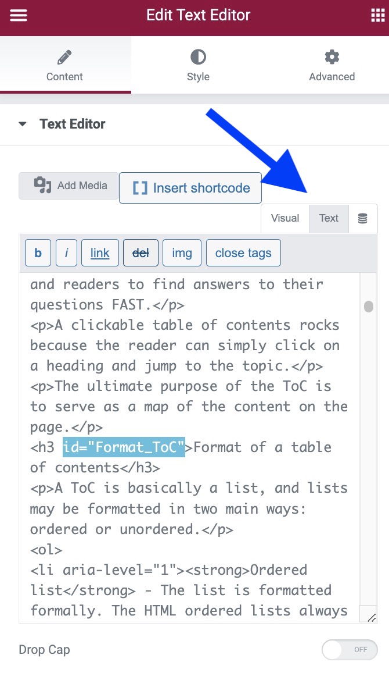Image resolution: width=389 pixels, height=676 pixels.
Task: Switch to the Visual editor tab
Action: (285, 219)
